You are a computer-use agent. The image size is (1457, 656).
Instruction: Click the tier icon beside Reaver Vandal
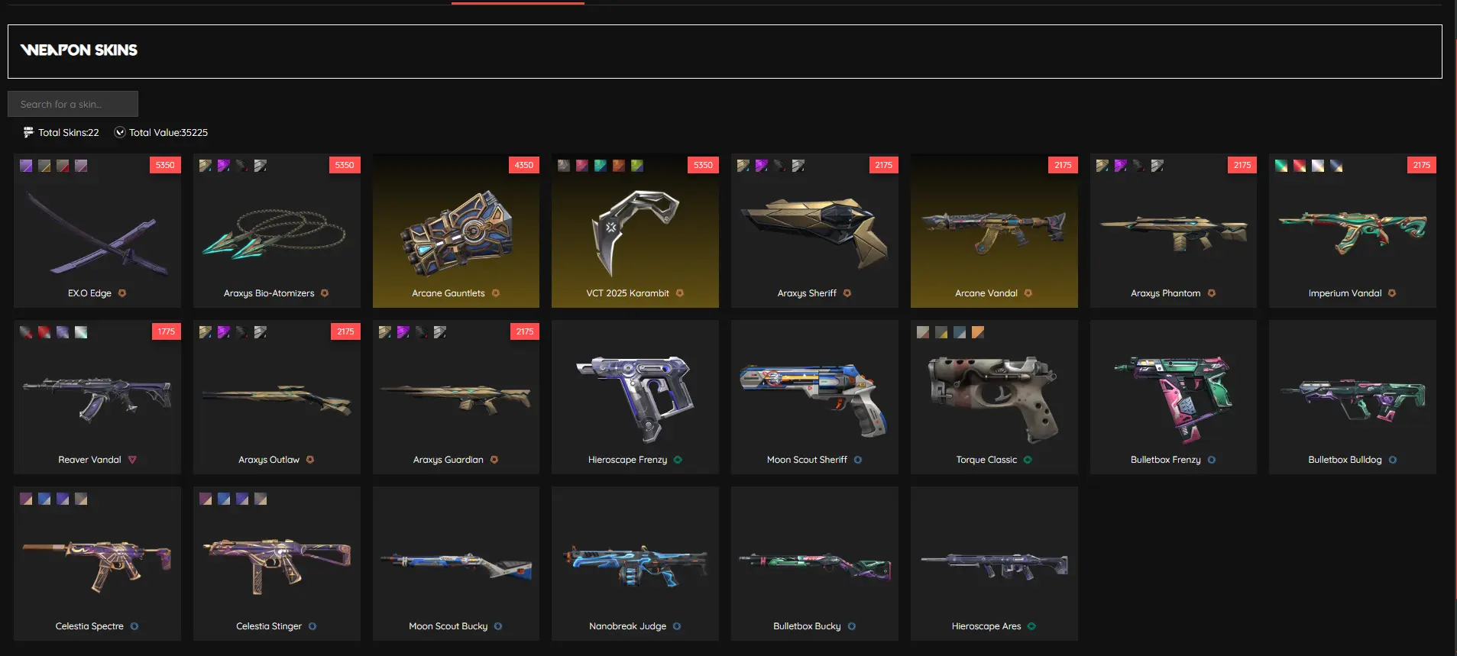[132, 460]
